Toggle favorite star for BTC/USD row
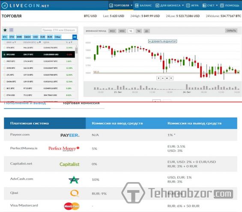Viewport: 242px width, 212px height. tap(4, 55)
